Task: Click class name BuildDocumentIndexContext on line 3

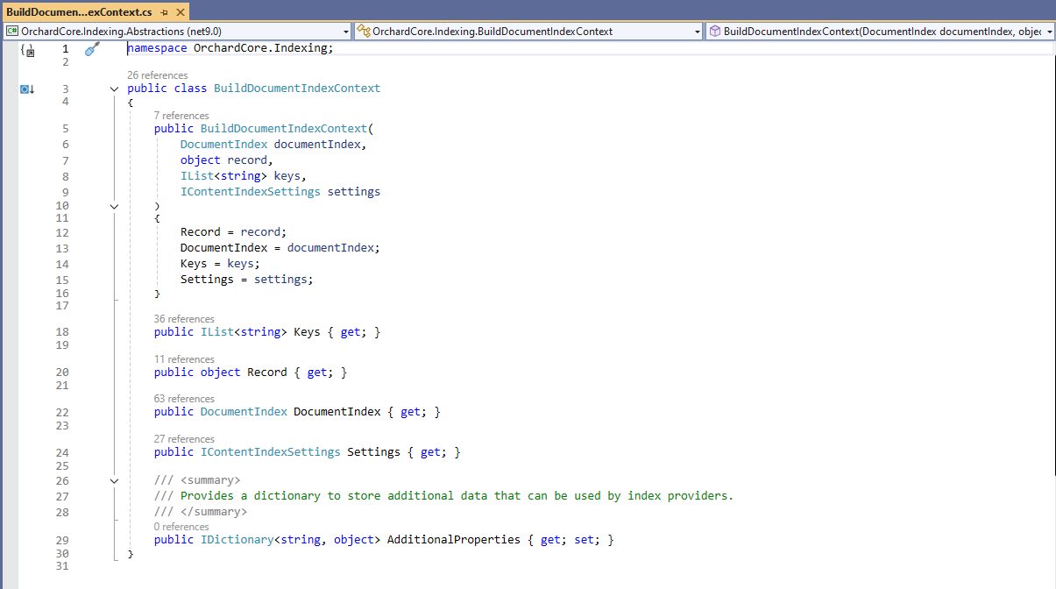Action: point(297,89)
